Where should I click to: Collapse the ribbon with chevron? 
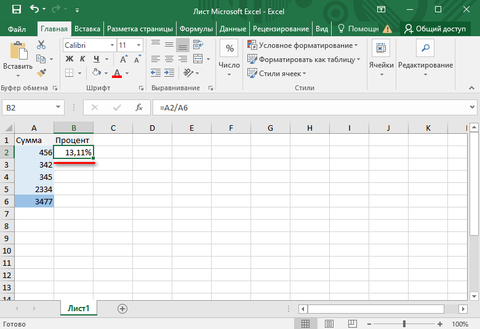[x=472, y=88]
